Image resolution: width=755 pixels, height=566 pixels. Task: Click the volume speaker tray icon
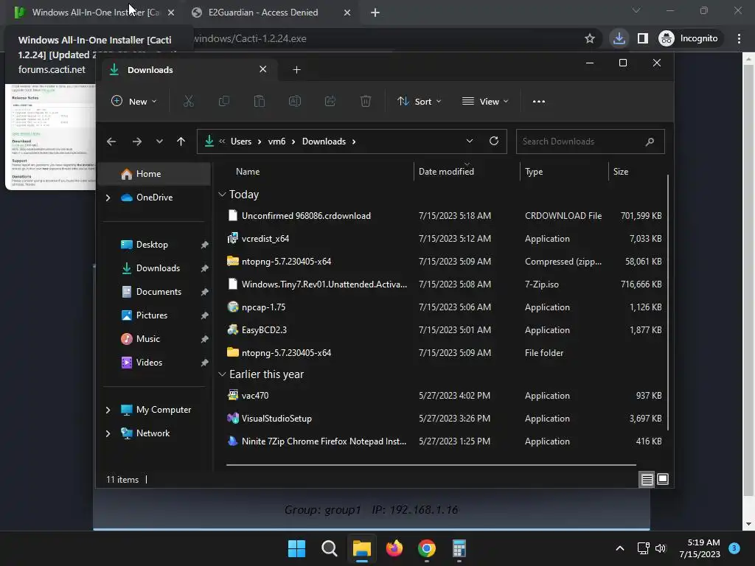point(661,548)
